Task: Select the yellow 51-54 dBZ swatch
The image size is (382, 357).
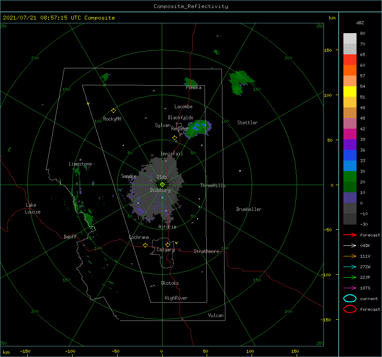Action: [350, 92]
